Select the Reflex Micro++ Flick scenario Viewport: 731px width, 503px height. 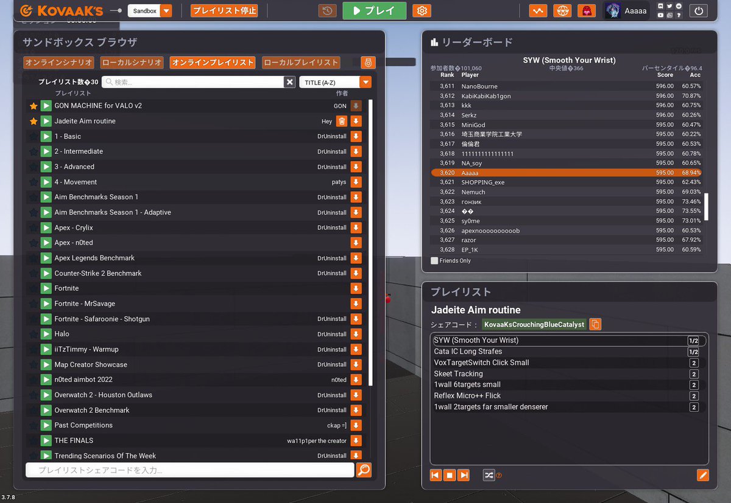pos(568,396)
